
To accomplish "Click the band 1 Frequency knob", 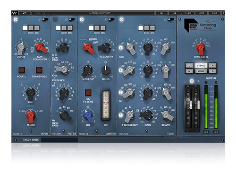I will point(130,116).
